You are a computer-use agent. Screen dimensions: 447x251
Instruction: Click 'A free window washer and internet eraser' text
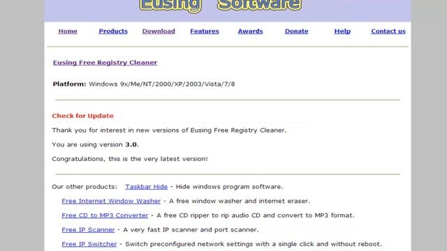point(240,201)
